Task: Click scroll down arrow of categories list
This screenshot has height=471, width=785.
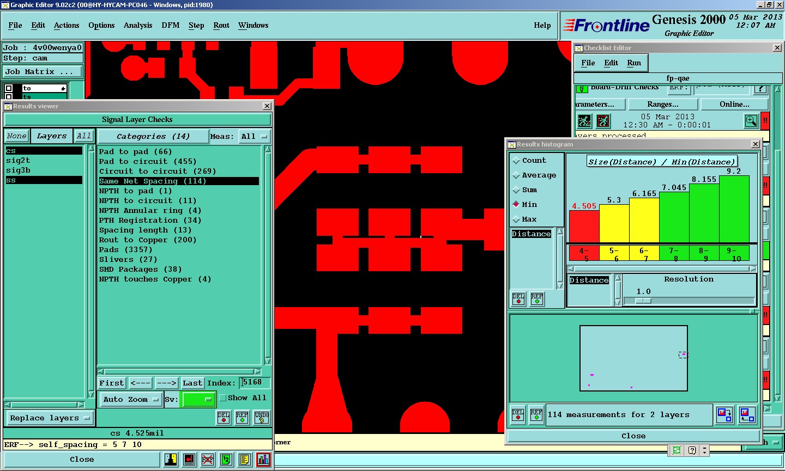Action: coord(268,361)
